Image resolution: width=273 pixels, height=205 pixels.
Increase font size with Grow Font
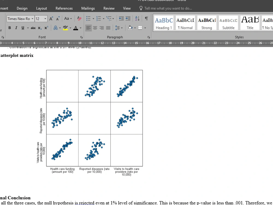pyautogui.click(x=51, y=19)
